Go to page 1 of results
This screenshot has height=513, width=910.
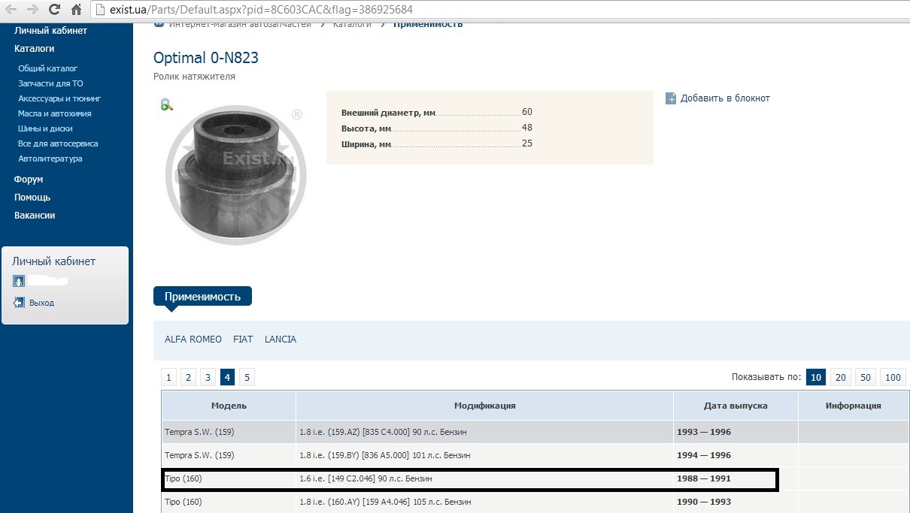(169, 378)
